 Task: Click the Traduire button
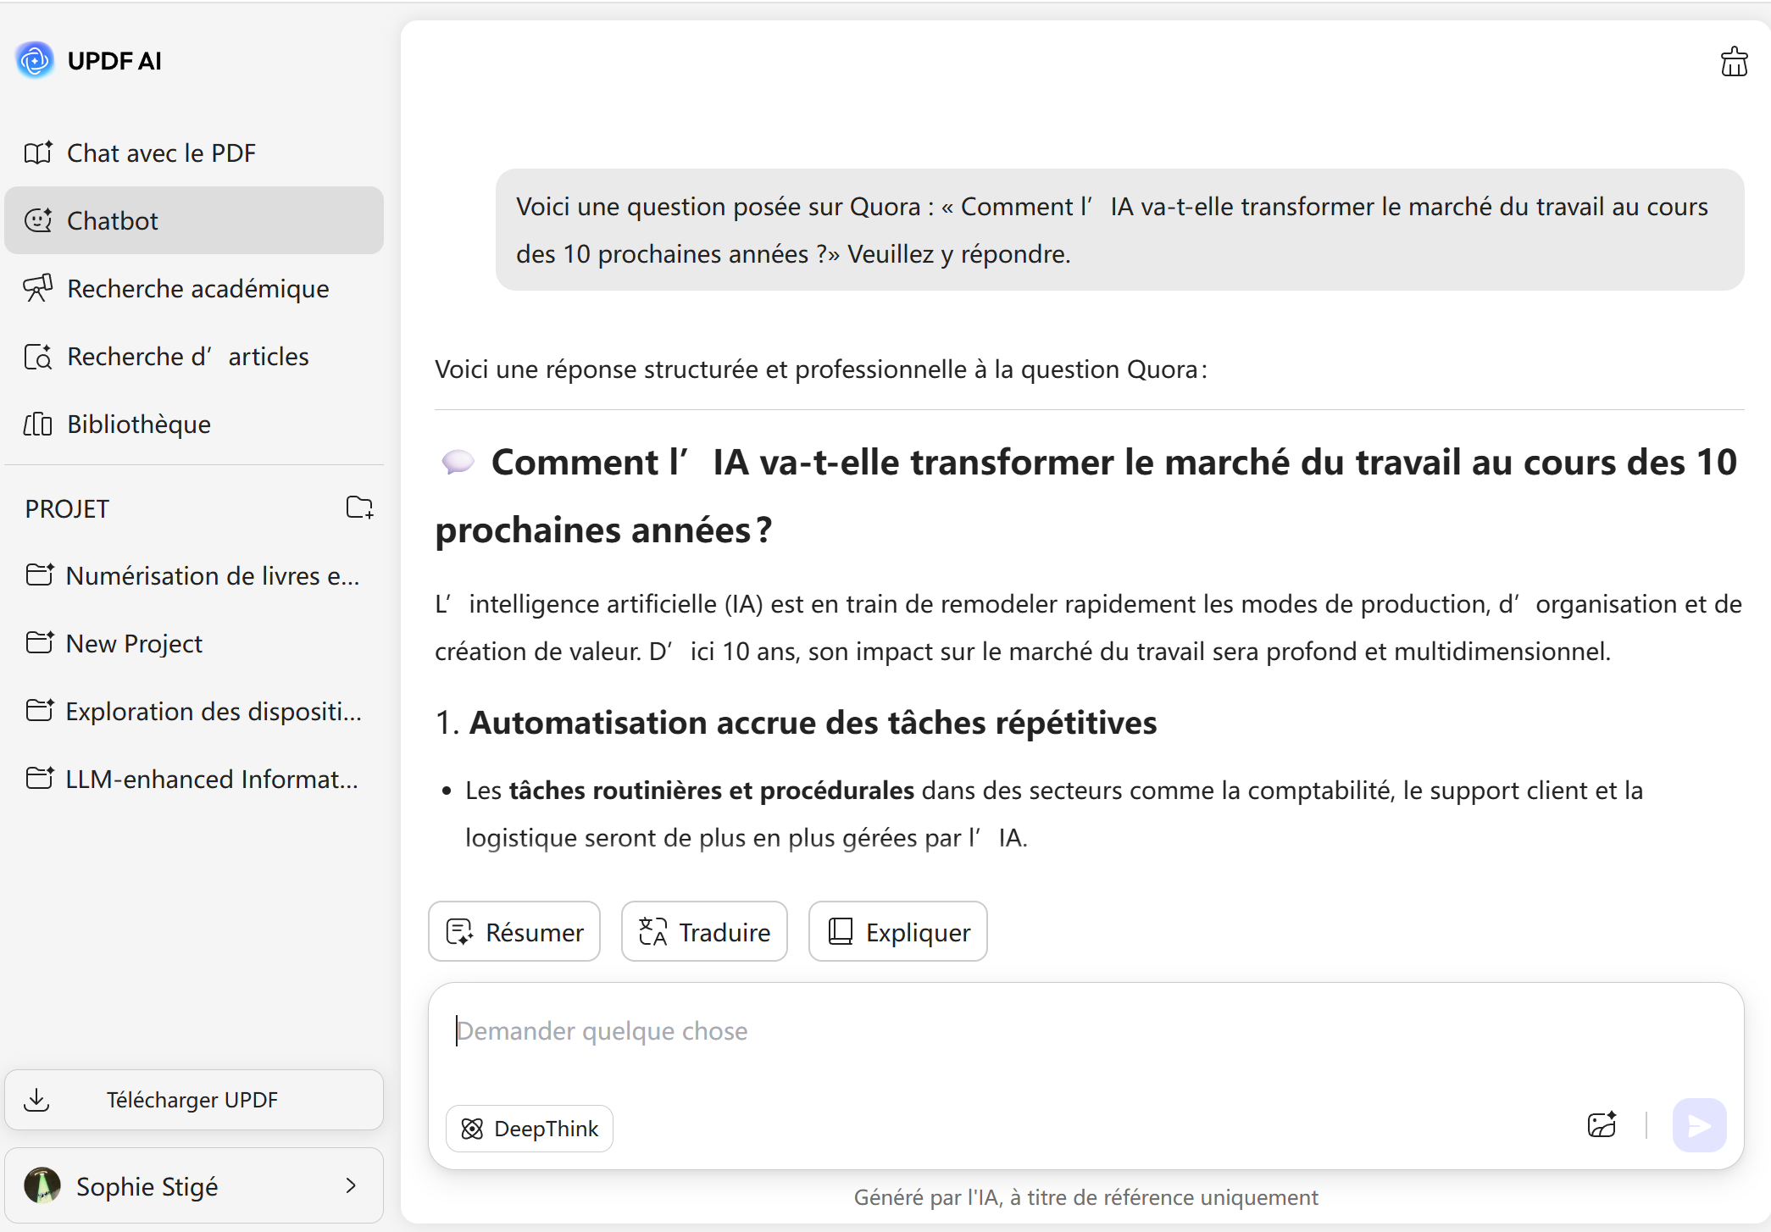704,931
